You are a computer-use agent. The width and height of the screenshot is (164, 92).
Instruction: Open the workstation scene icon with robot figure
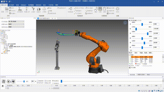(x=20, y=9)
